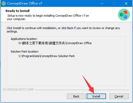The width and height of the screenshot is (133, 103).
Task: Click the "Setup is now ready" description text
Action: point(48,17)
